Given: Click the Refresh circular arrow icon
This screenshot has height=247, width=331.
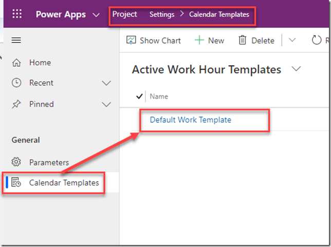Looking at the screenshot, I should click(316, 41).
